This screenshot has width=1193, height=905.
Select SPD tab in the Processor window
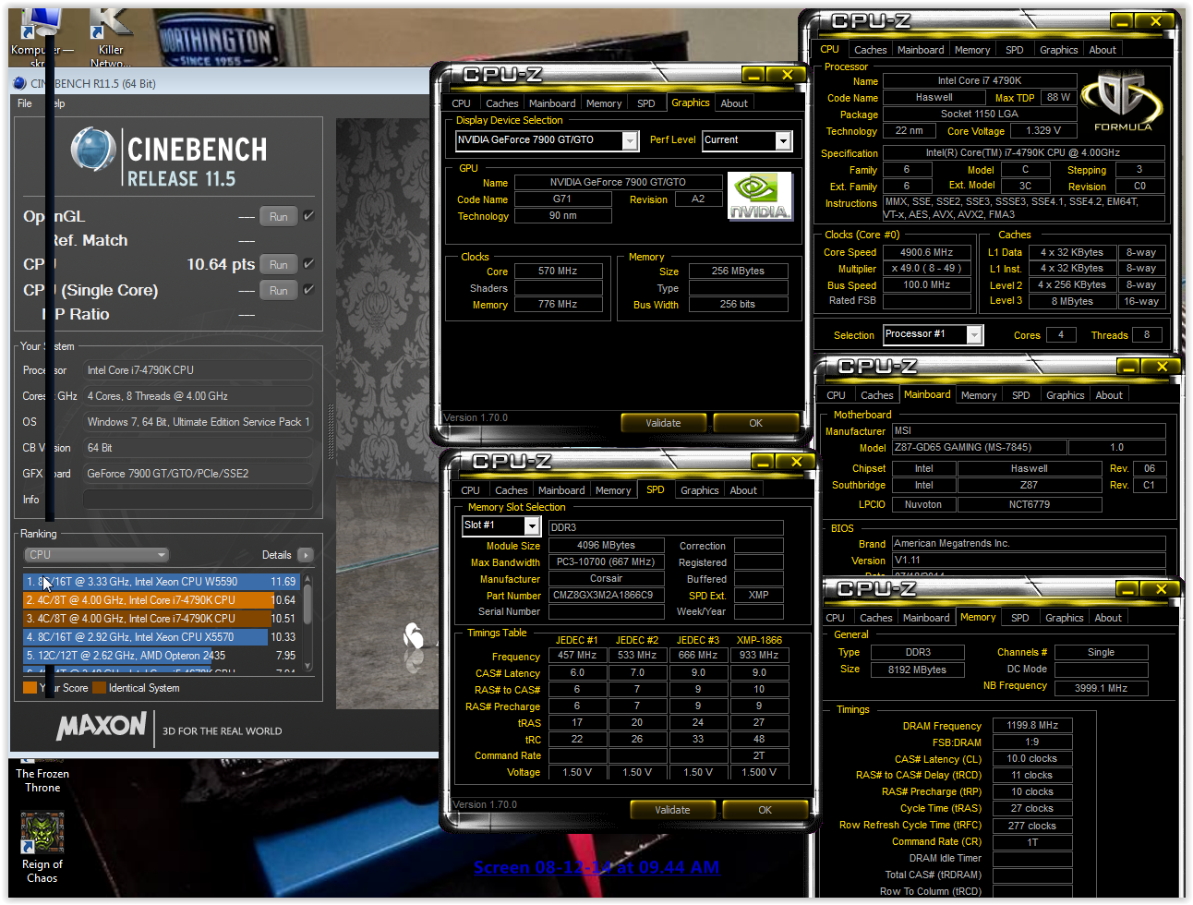(x=1014, y=50)
